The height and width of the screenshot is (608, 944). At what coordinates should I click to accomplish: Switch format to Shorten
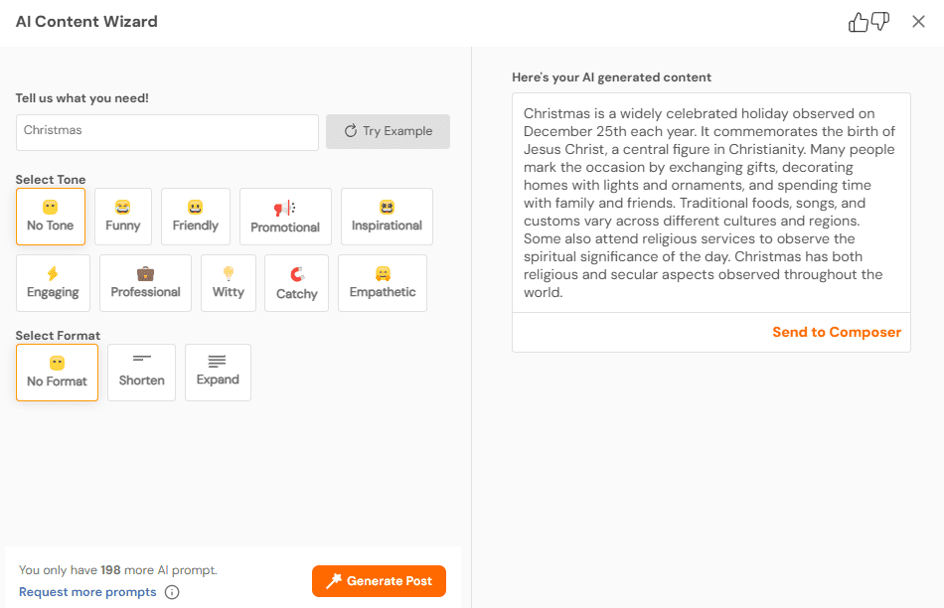pyautogui.click(x=141, y=372)
